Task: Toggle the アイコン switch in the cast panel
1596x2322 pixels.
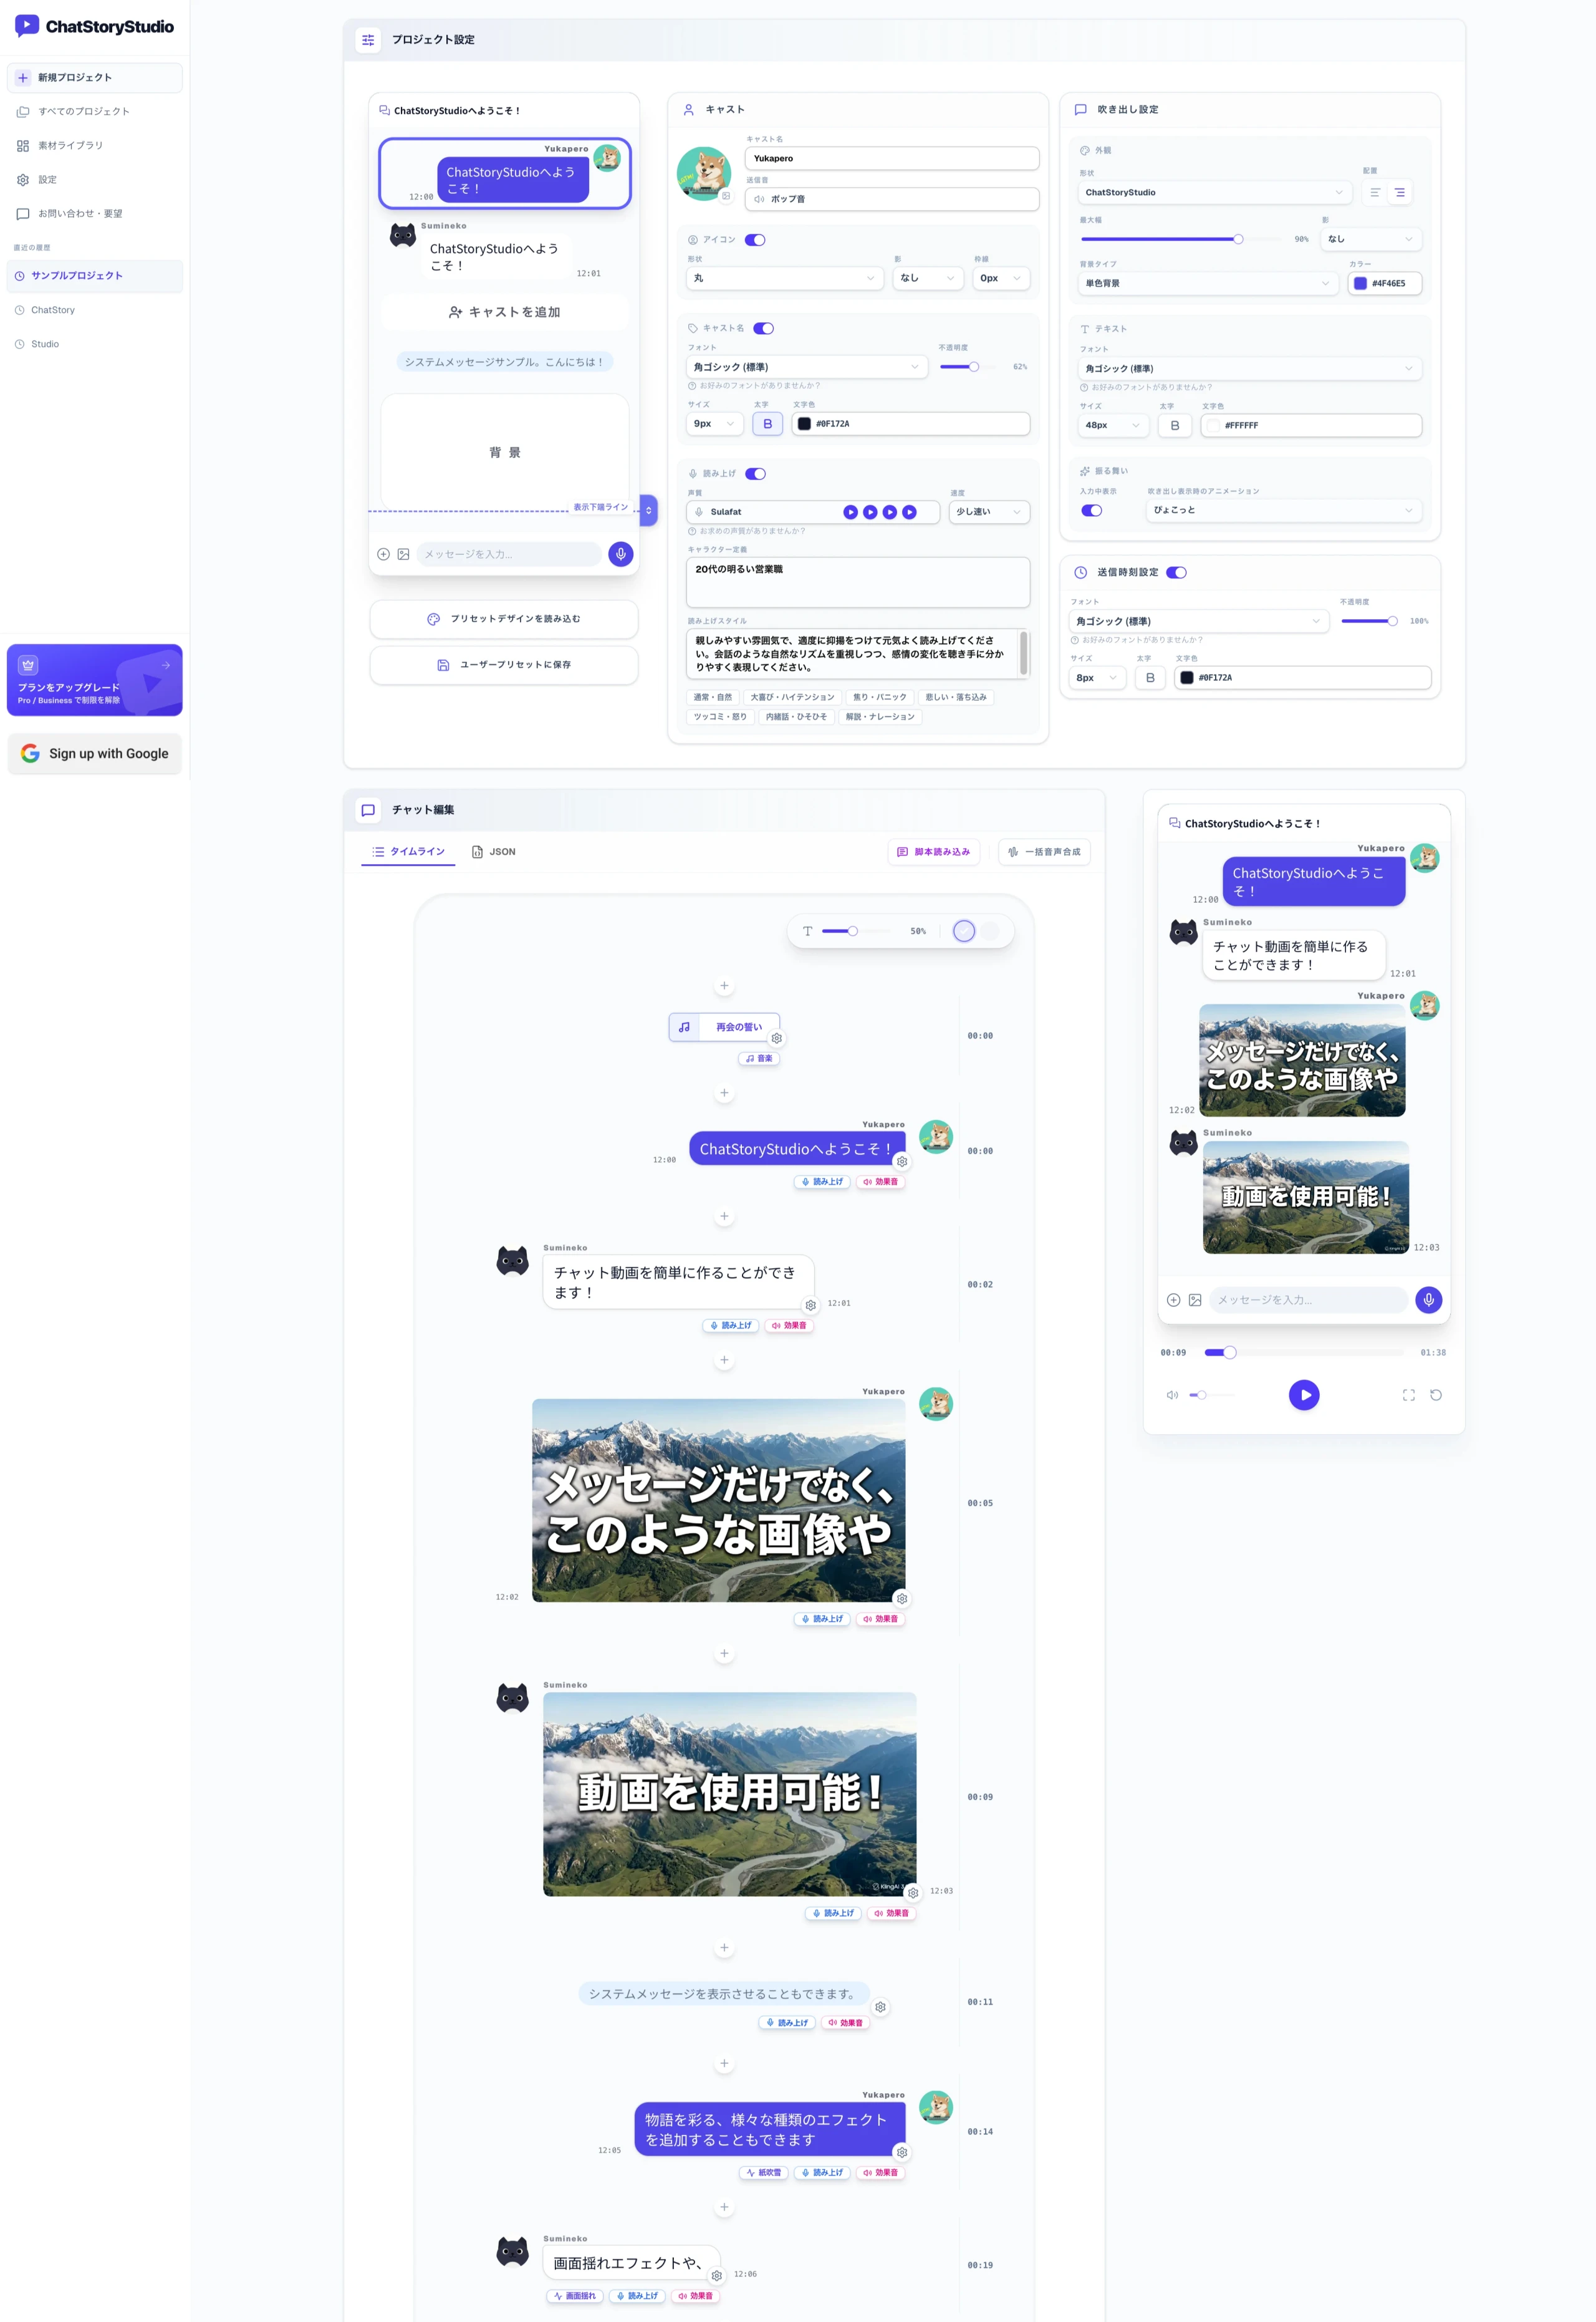Action: coord(755,240)
